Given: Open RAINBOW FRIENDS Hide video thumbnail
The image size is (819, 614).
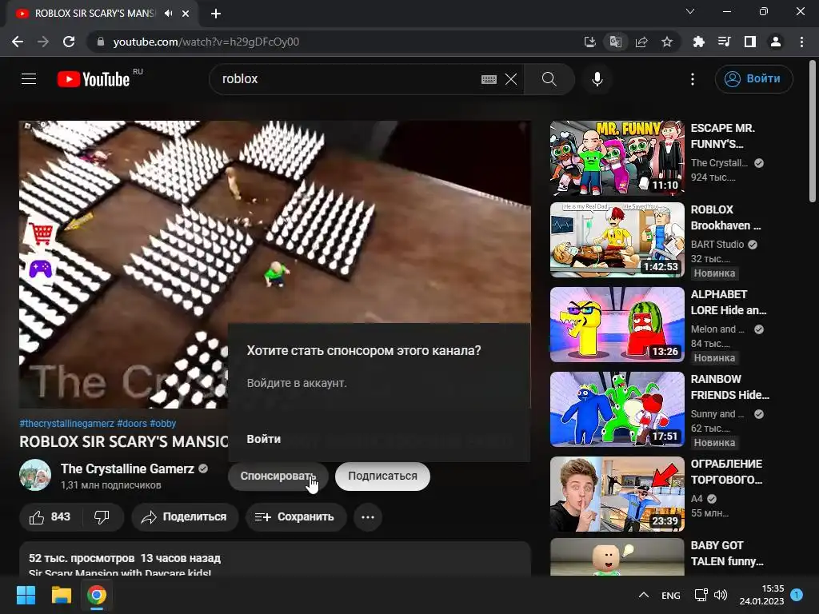Looking at the screenshot, I should [617, 409].
